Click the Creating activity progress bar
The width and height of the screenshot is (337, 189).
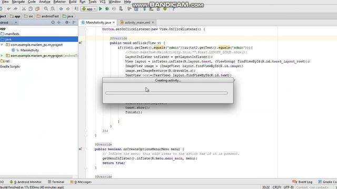click(166, 93)
